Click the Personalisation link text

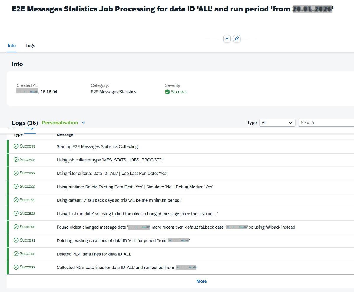60,123
